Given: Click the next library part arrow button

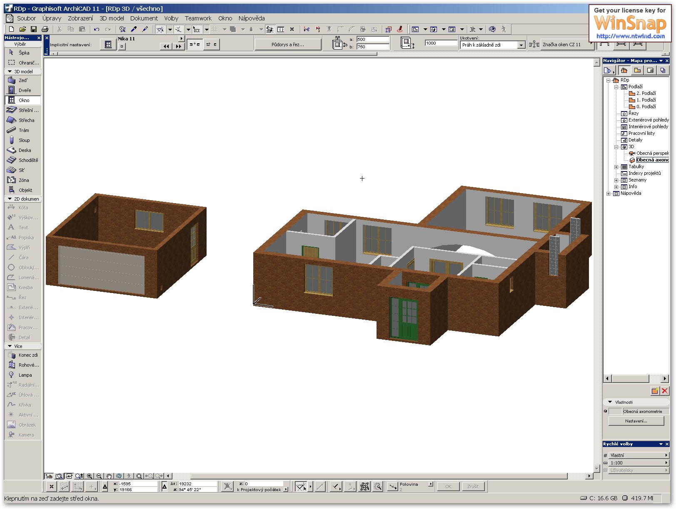Looking at the screenshot, I should 179,46.
